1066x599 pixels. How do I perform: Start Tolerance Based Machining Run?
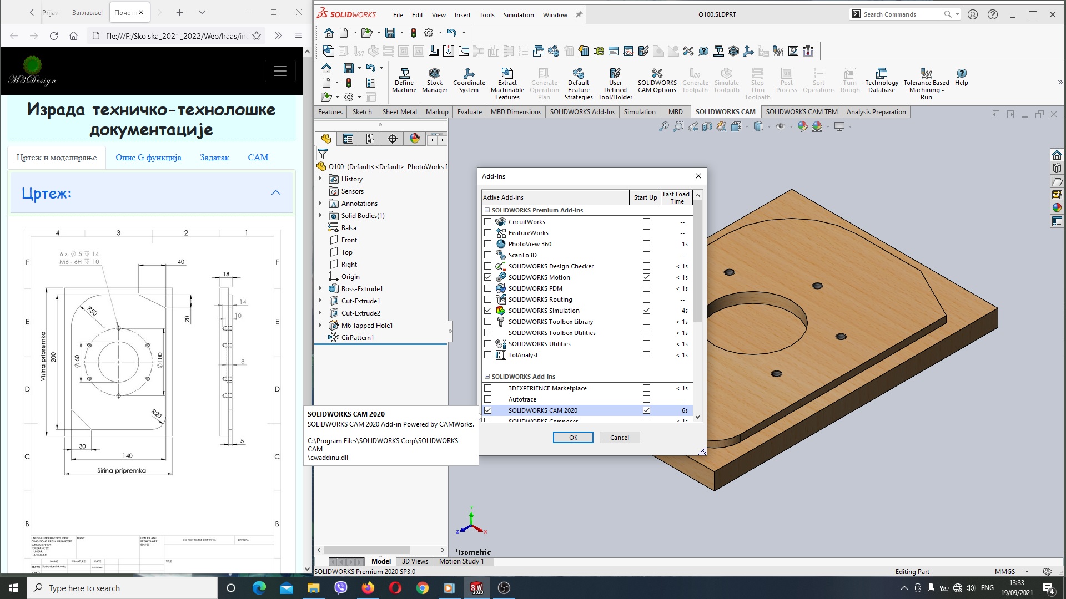926,84
